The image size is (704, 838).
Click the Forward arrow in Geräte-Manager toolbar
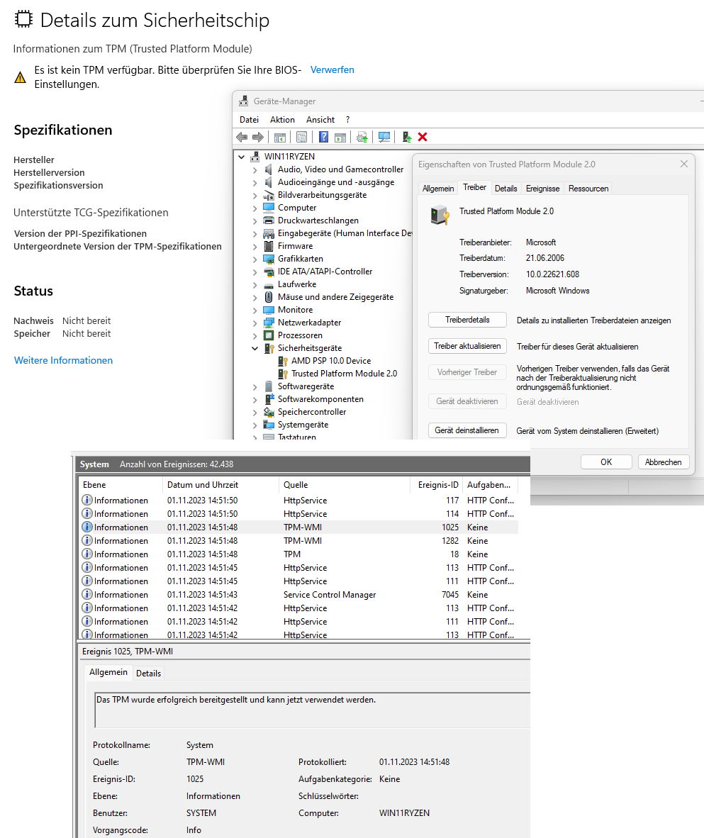[x=258, y=138]
